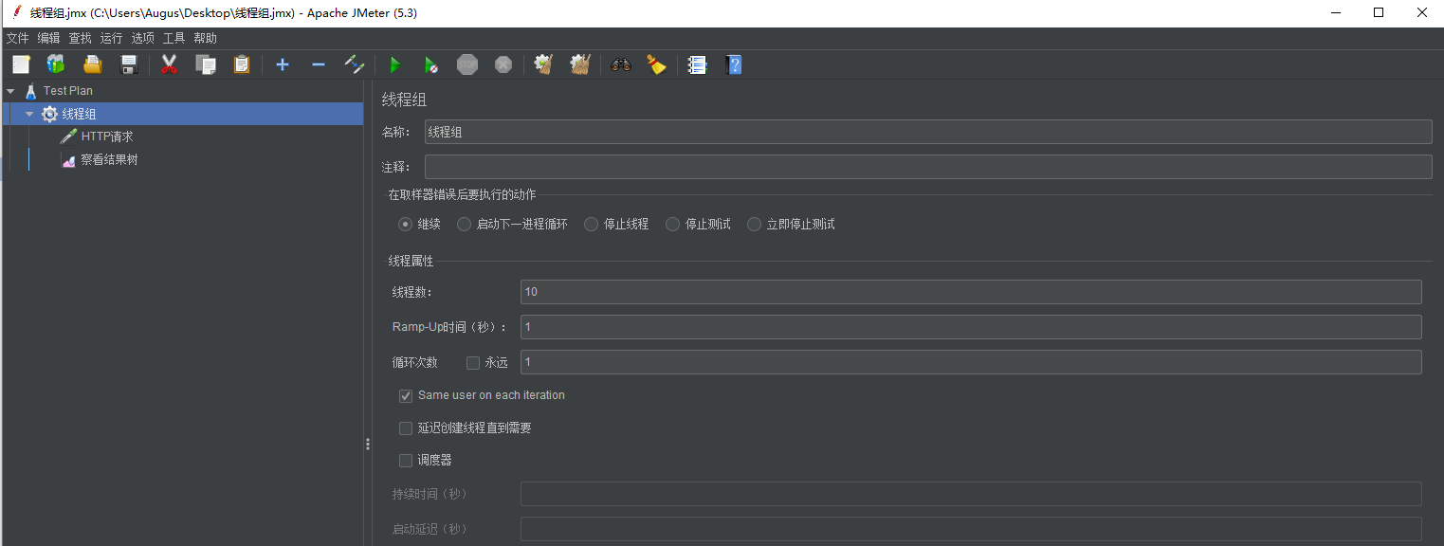Open the 帮助 menu
The image size is (1444, 546).
205,38
